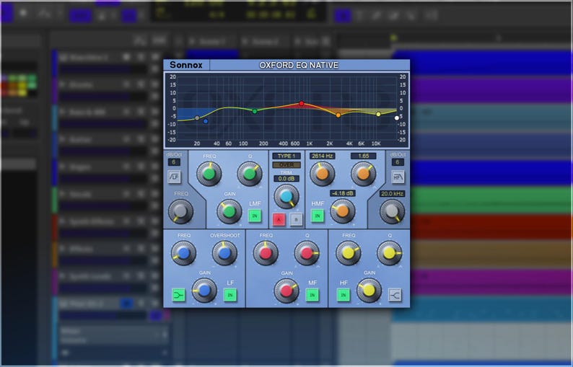573x367 pixels.
Task: Toggle the LF high-pass filter button
Action: [175, 177]
